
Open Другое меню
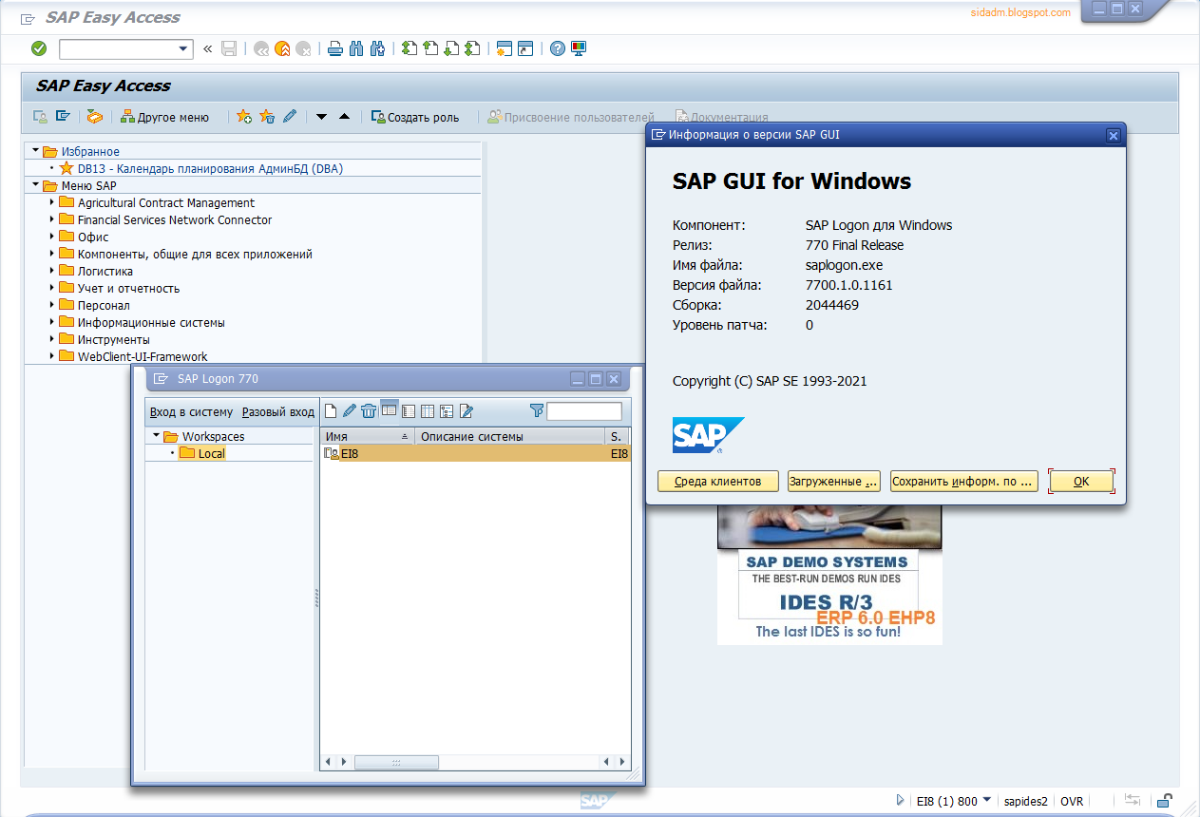pyautogui.click(x=164, y=117)
